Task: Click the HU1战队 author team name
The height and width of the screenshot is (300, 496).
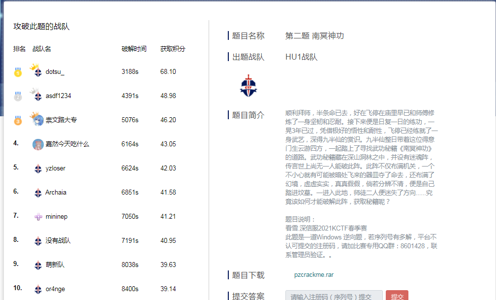Action: pyautogui.click(x=301, y=57)
